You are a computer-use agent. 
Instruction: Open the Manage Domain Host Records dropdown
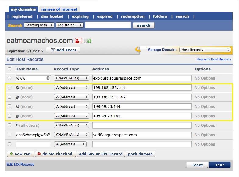click(x=205, y=50)
